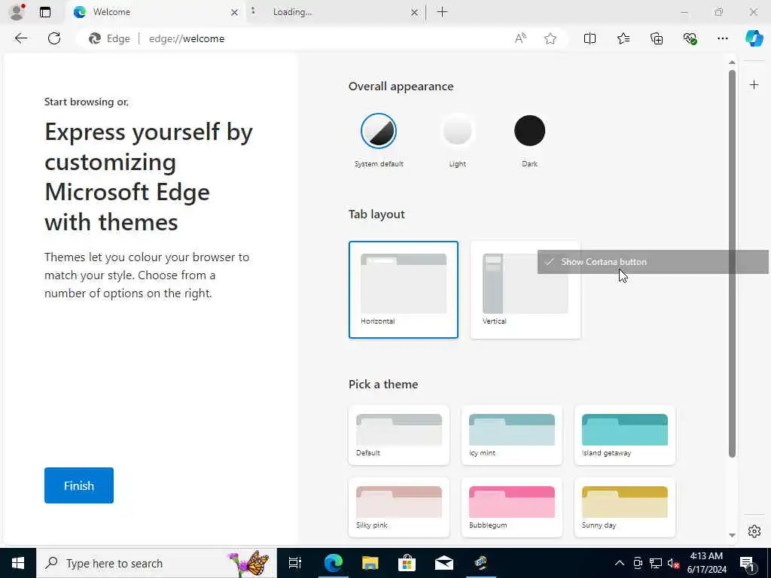Add this page to favorites star
This screenshot has width=771, height=578.
550,38
